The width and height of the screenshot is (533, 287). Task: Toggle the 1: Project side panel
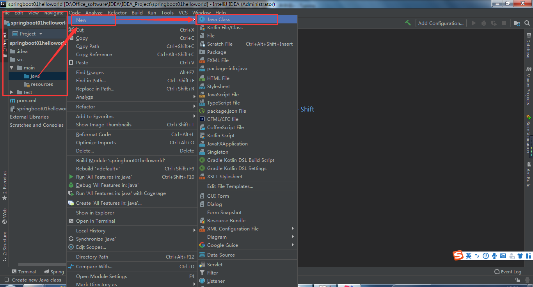pyautogui.click(x=5, y=46)
